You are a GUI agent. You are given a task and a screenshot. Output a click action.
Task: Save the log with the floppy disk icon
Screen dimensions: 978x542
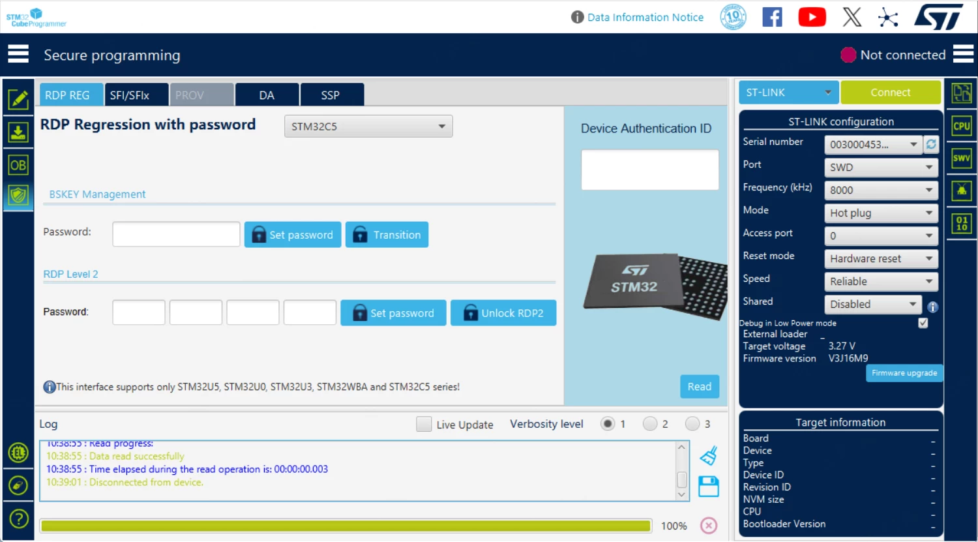pos(709,487)
